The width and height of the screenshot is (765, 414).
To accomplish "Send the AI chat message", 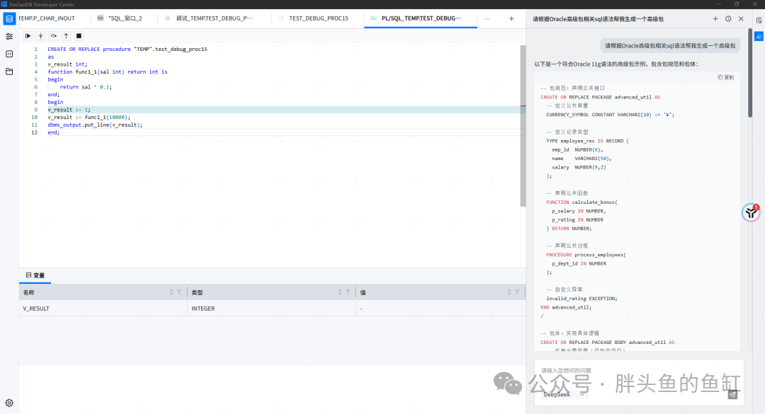I will [x=732, y=395].
